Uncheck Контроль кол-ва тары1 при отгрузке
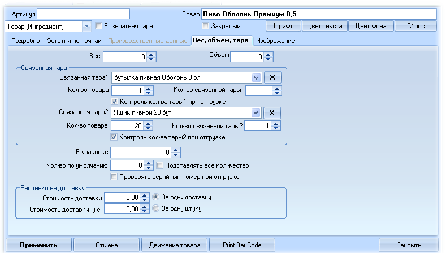Viewport: 446px width, 253px height. (x=114, y=102)
